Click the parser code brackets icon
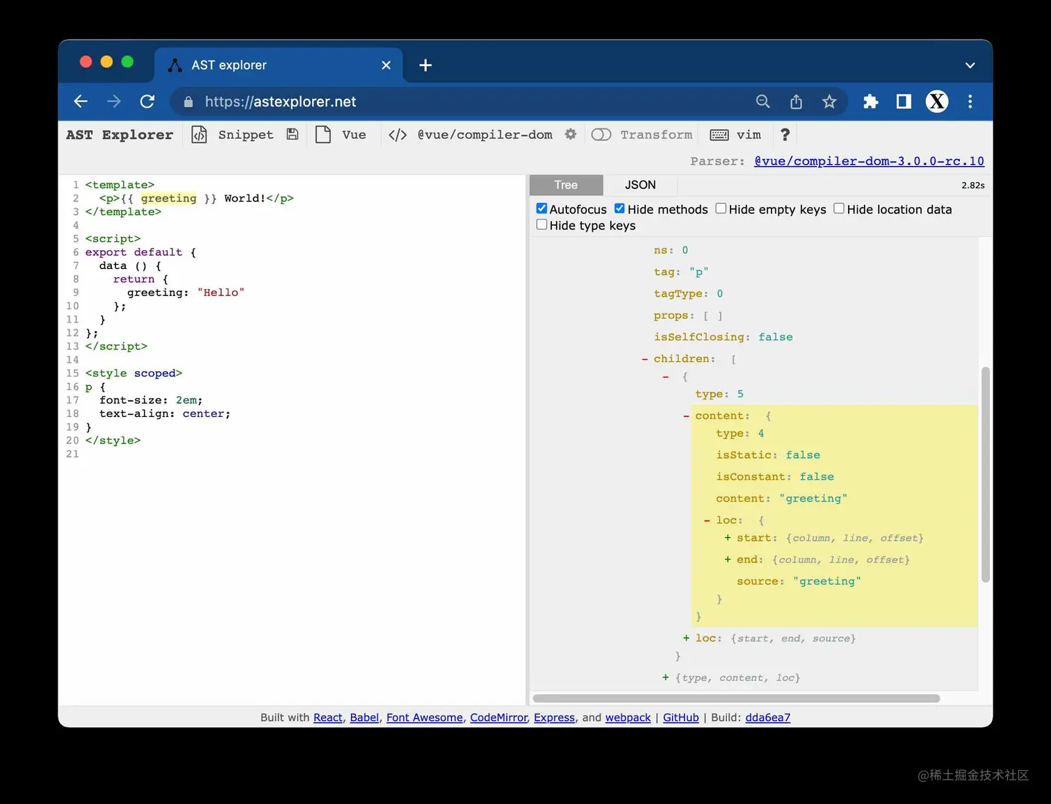The width and height of the screenshot is (1051, 804). 398,135
